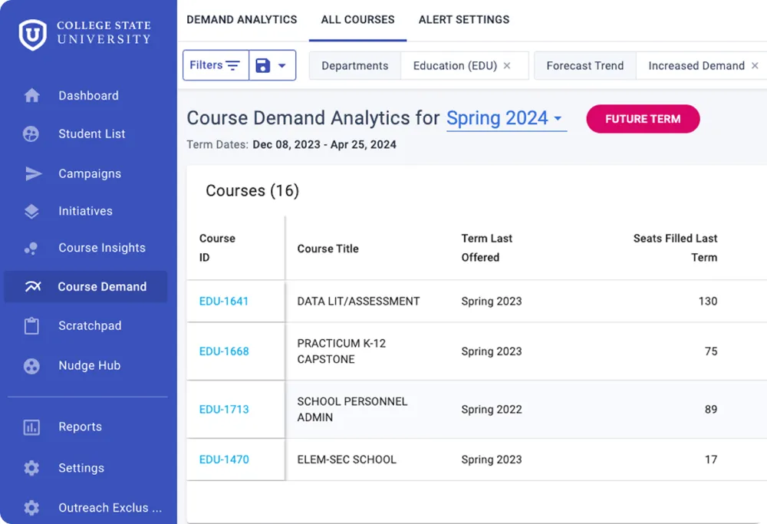
Task: Click the Filters button
Action: [216, 65]
